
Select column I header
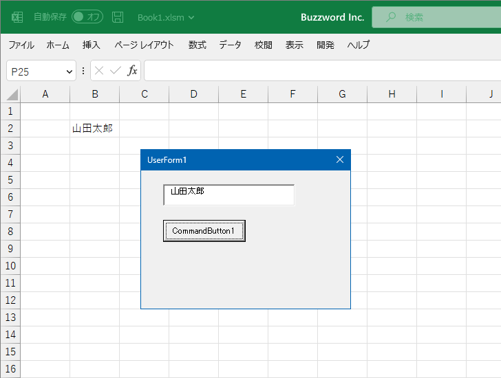coord(442,94)
